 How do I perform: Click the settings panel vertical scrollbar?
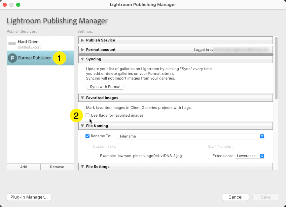coord(276,67)
